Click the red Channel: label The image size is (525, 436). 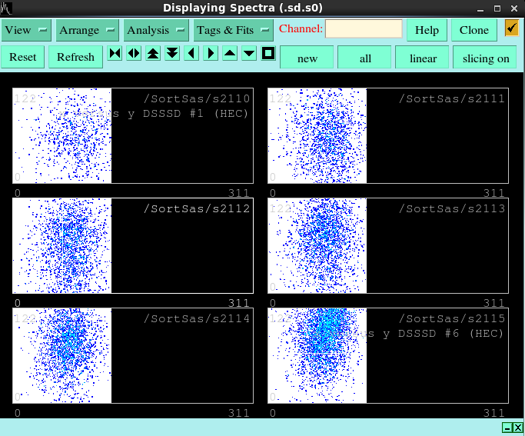pos(301,28)
